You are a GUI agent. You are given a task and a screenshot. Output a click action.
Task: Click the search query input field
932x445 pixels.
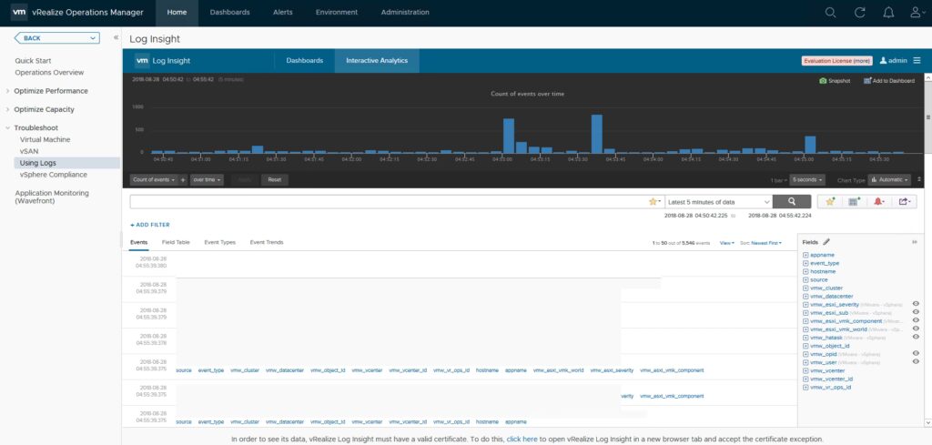coord(387,201)
